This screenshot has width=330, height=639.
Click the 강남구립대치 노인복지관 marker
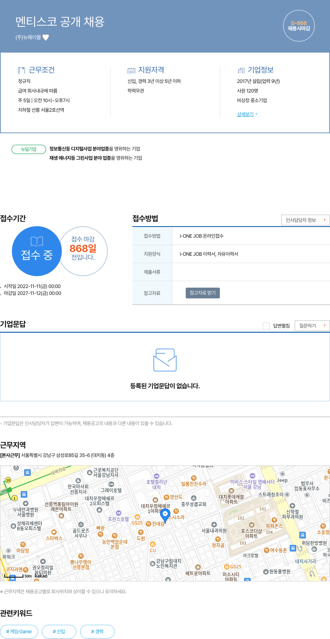[x=152, y=563]
